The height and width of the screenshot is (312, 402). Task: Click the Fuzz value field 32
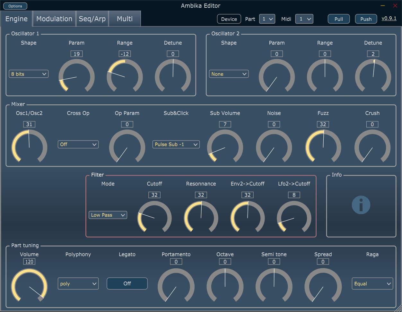[323, 124]
